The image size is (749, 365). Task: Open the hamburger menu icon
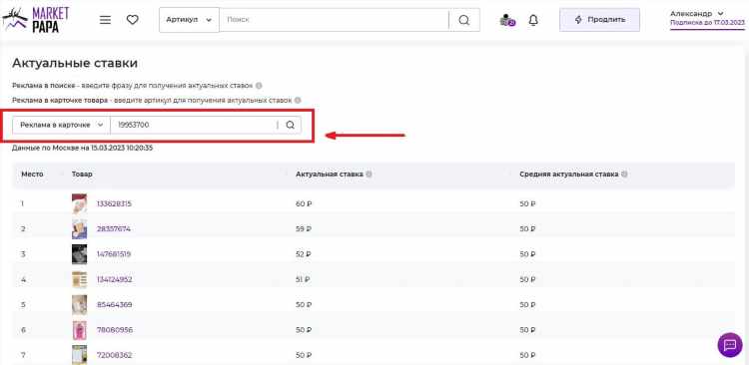[105, 20]
